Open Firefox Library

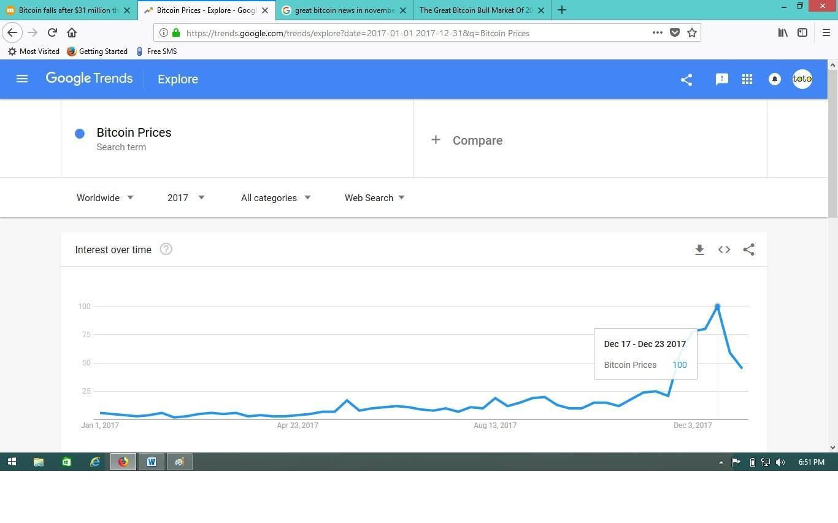783,32
